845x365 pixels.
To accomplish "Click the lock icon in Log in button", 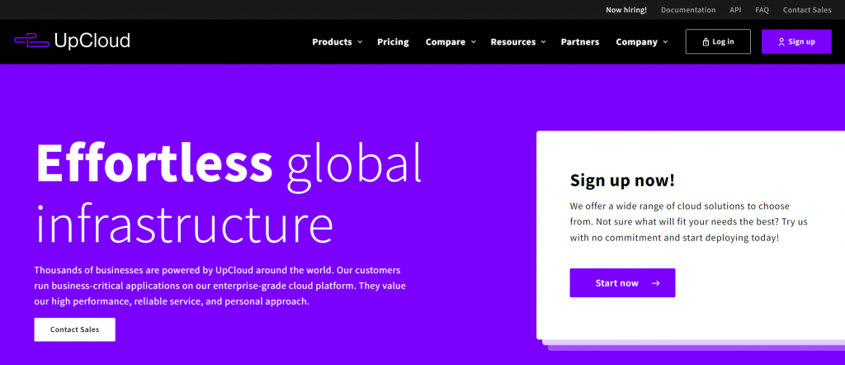I will click(x=706, y=42).
